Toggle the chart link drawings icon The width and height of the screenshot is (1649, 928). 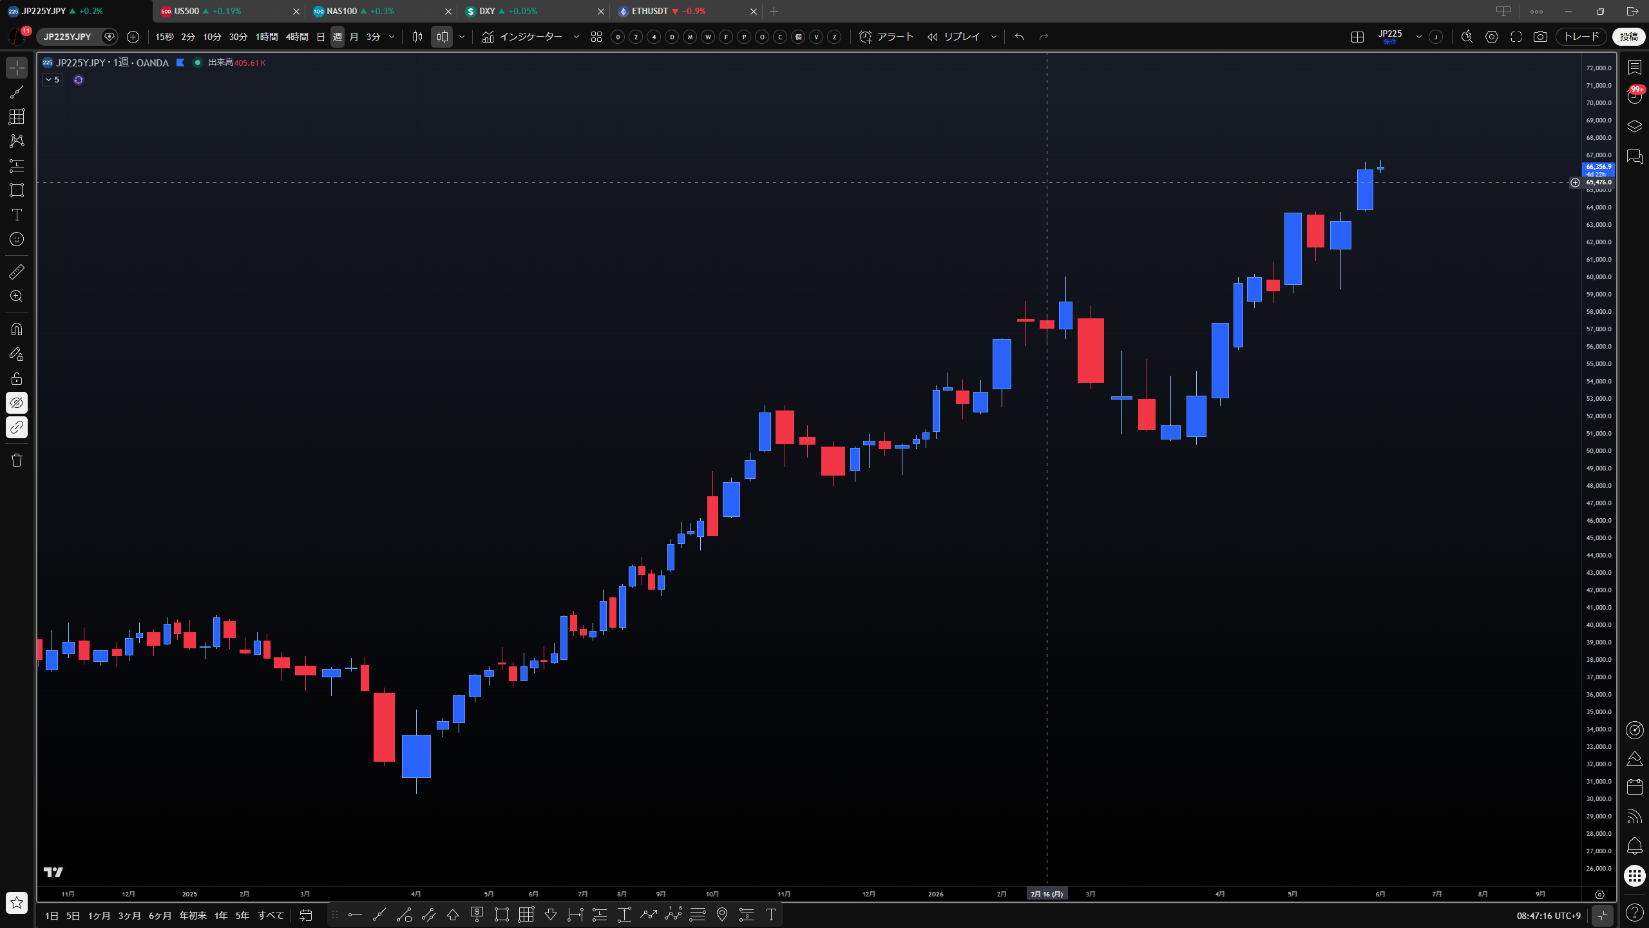click(x=17, y=427)
